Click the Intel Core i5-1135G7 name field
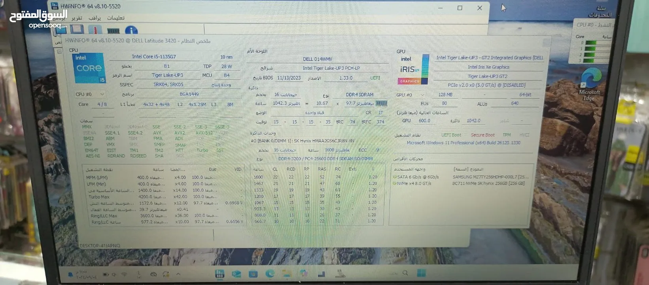Viewport: 649px width, 285px height. click(154, 57)
